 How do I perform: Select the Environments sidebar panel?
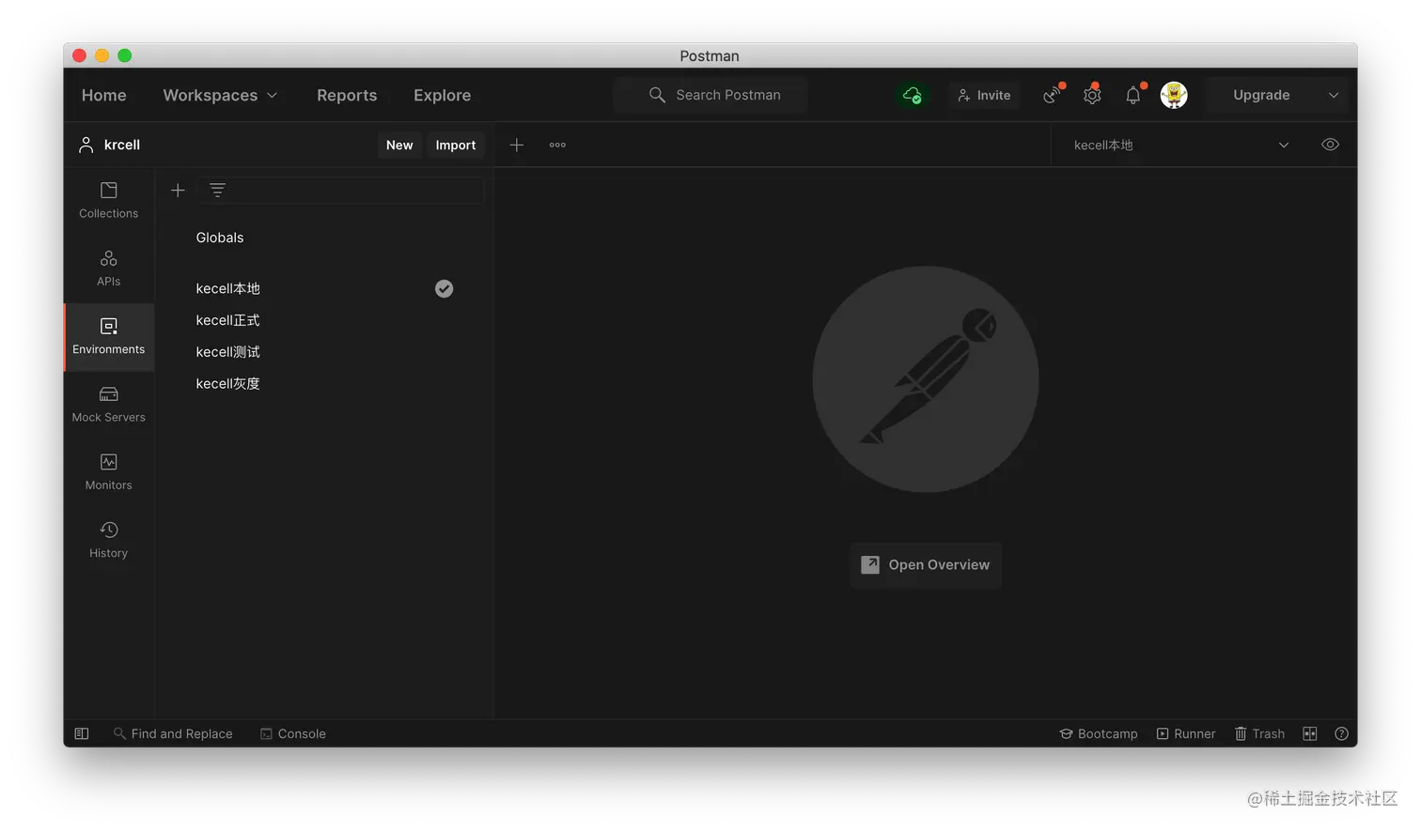[x=108, y=337]
